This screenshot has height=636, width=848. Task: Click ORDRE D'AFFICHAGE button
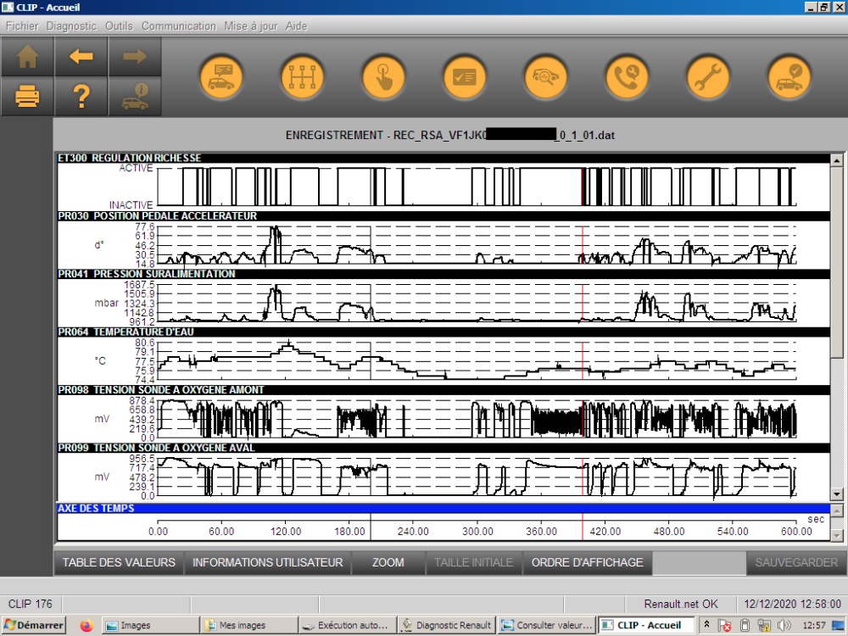(587, 562)
